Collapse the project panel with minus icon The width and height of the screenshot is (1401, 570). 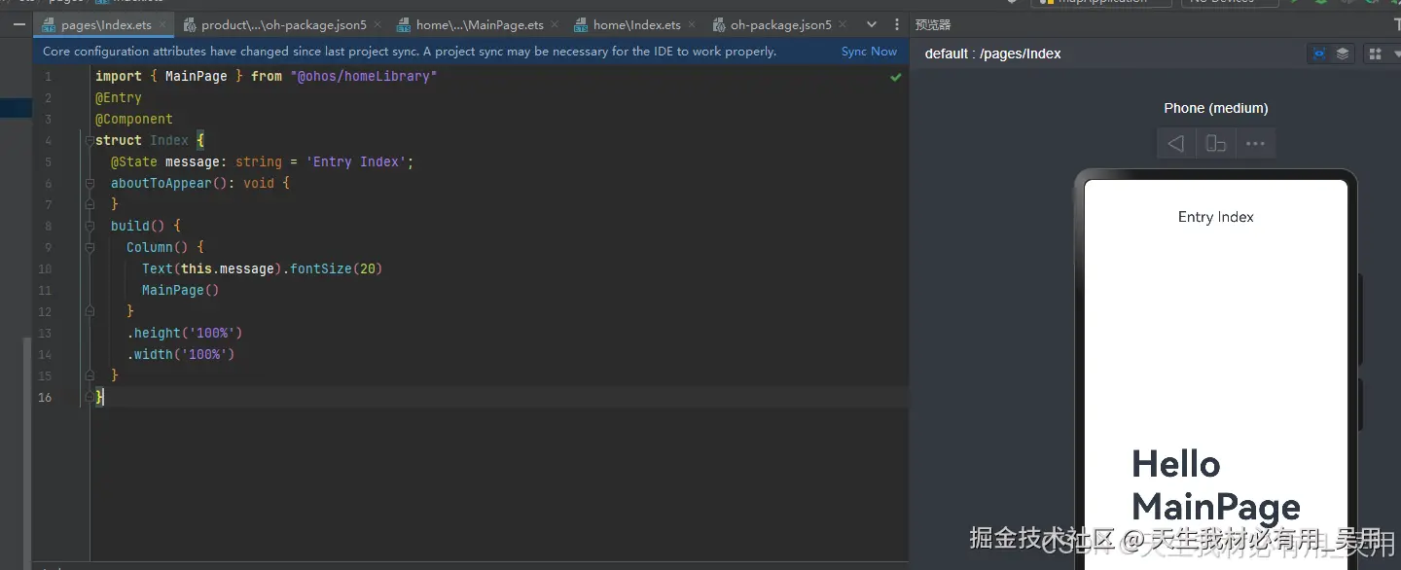click(x=19, y=25)
